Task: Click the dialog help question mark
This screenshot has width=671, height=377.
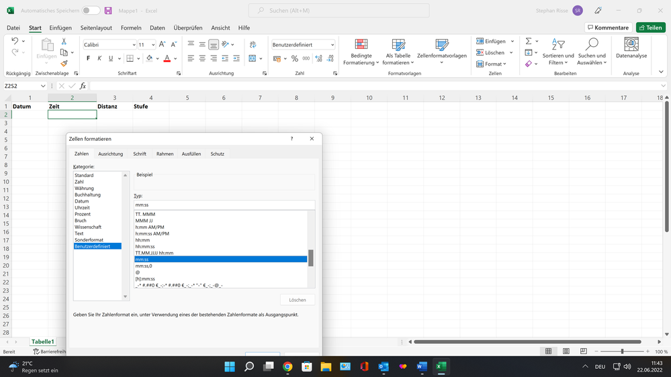Action: [292, 138]
